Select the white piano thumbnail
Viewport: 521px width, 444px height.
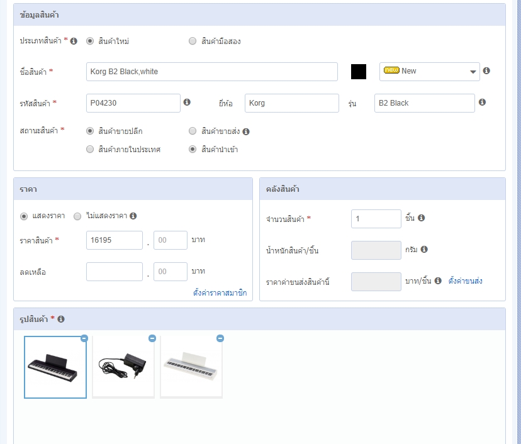191,367
